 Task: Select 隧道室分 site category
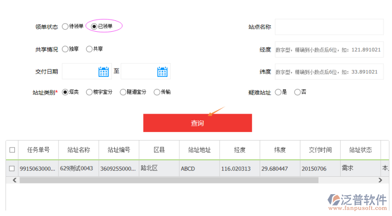[x=123, y=92]
